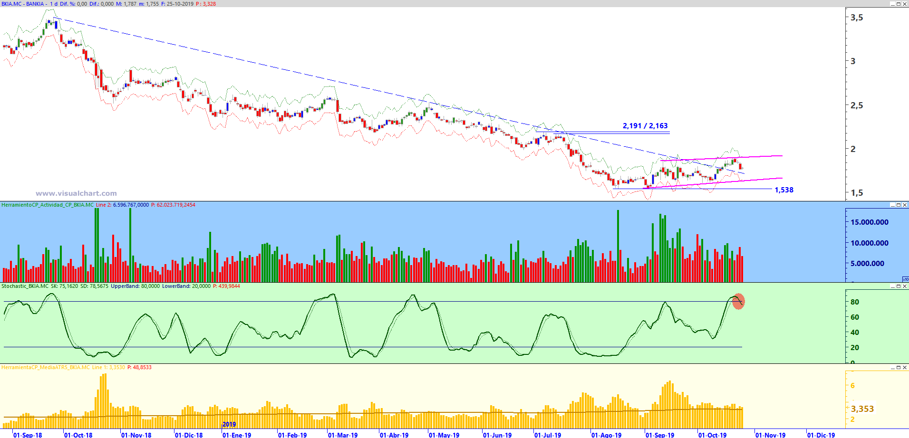Close the Actividad volume indicator pane
Screen dimensions: 909x438
905,205
